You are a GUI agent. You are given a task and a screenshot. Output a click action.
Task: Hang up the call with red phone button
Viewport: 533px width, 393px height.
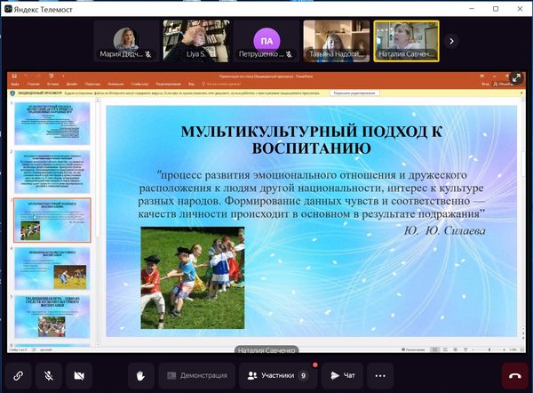pos(515,375)
